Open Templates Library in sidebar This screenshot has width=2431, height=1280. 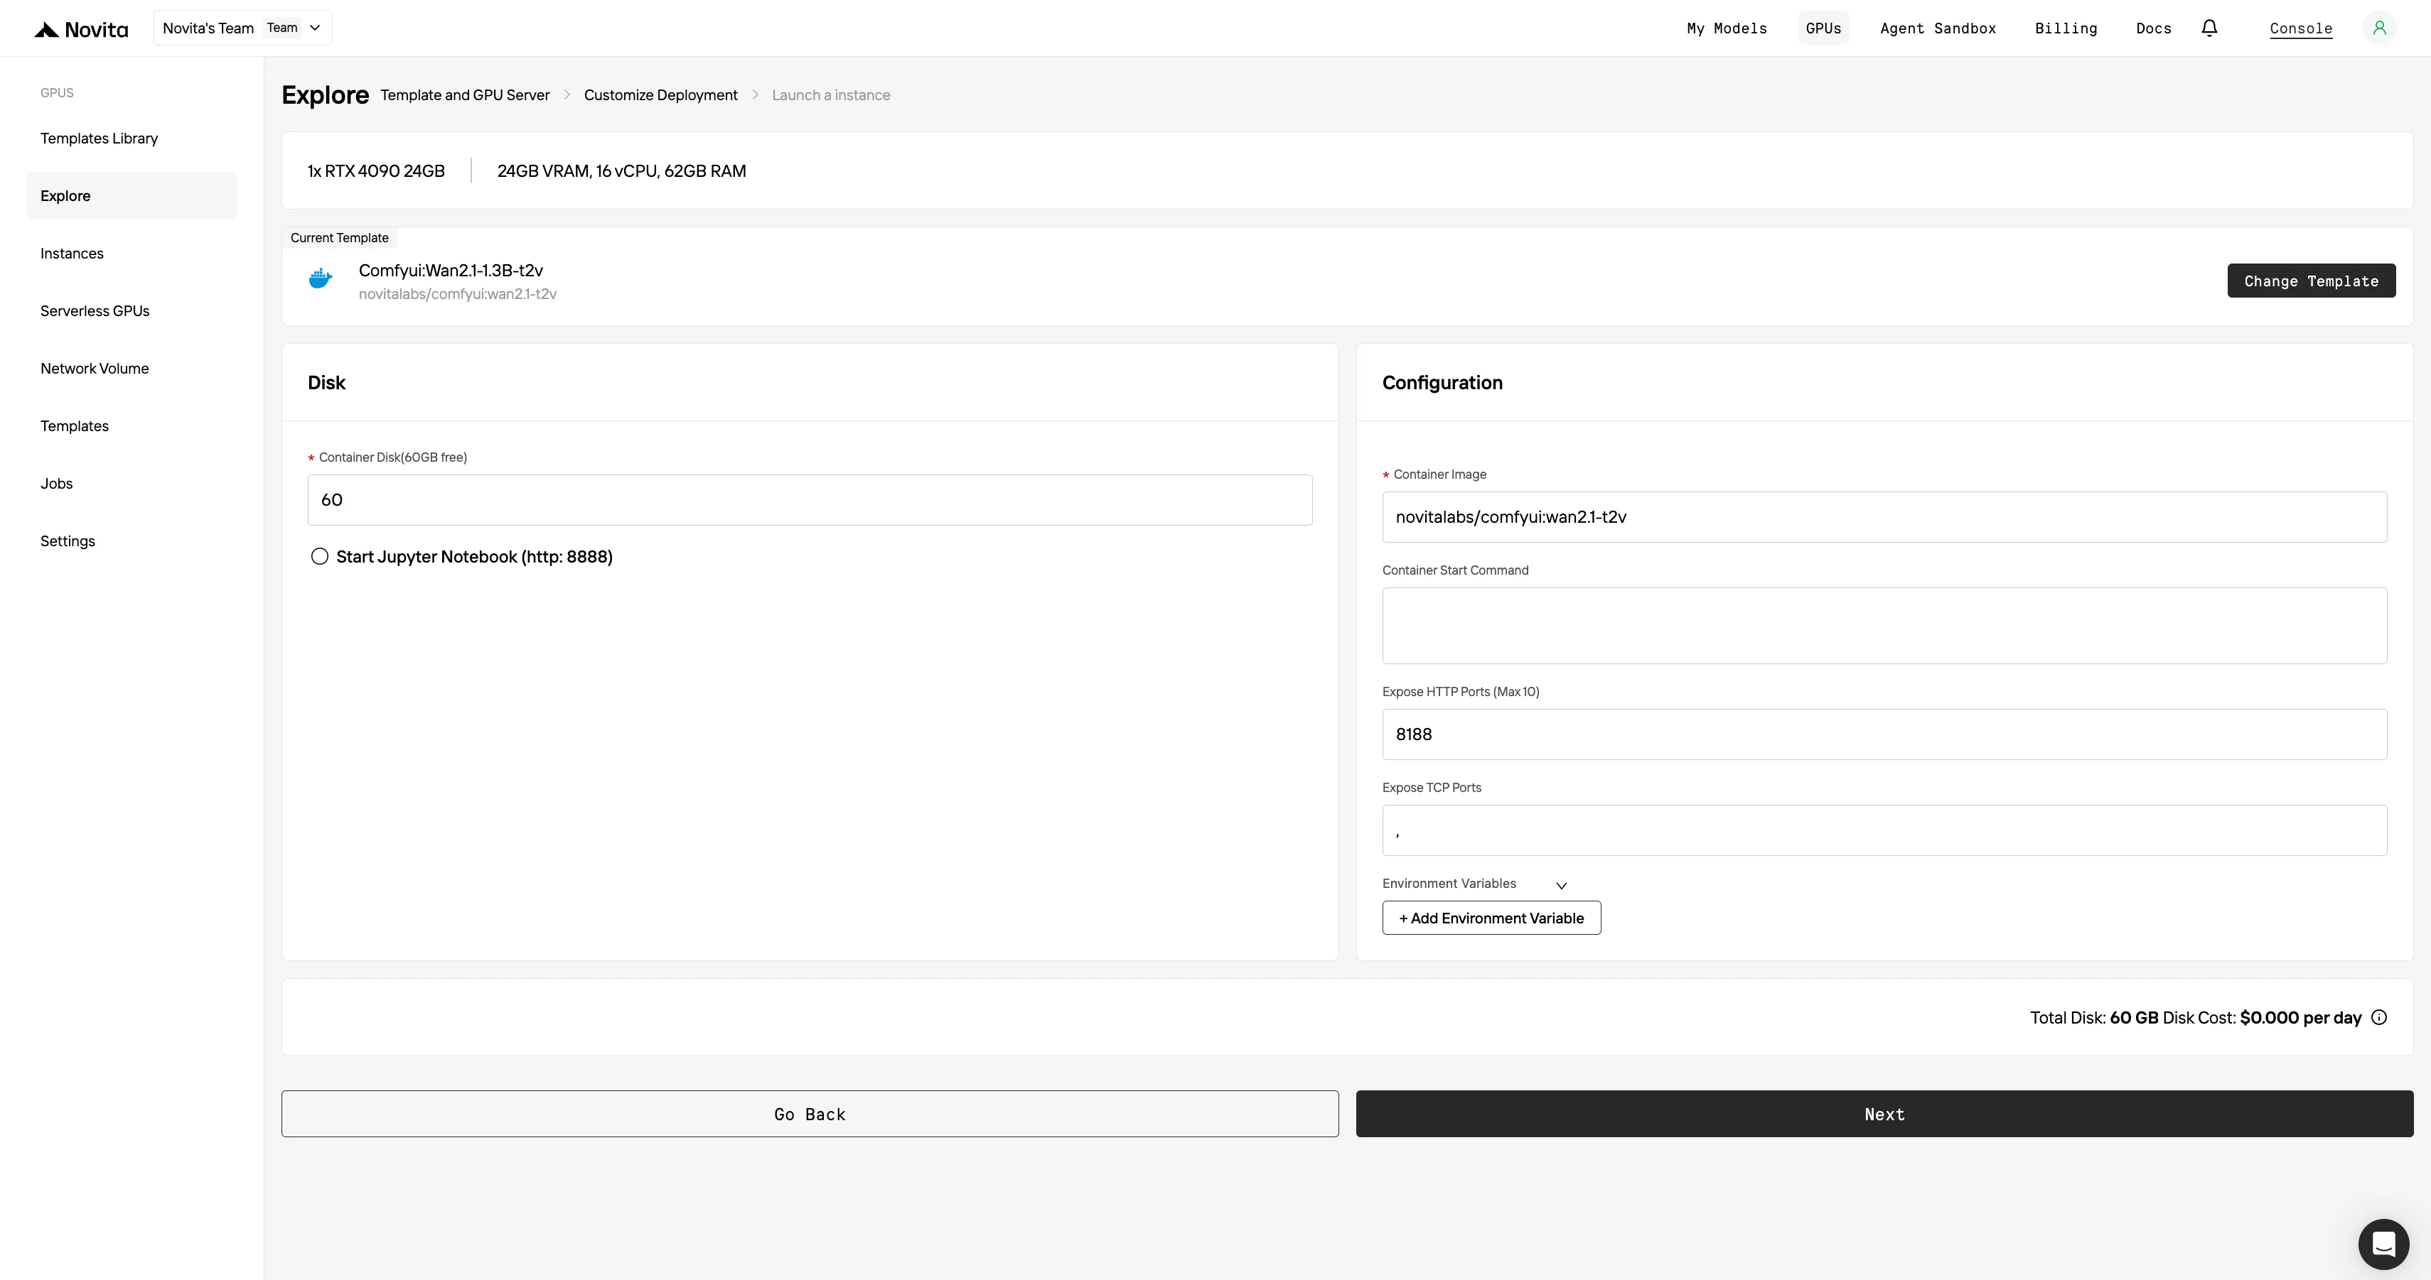(x=132, y=139)
